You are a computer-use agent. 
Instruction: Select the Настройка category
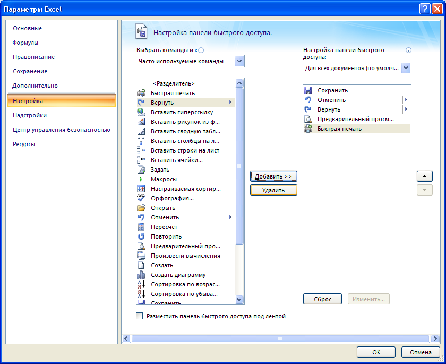[62, 101]
